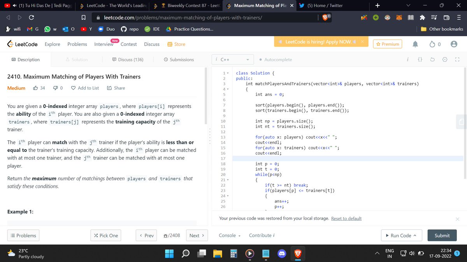Click the description panel vertical scrollbar

tap(206, 96)
